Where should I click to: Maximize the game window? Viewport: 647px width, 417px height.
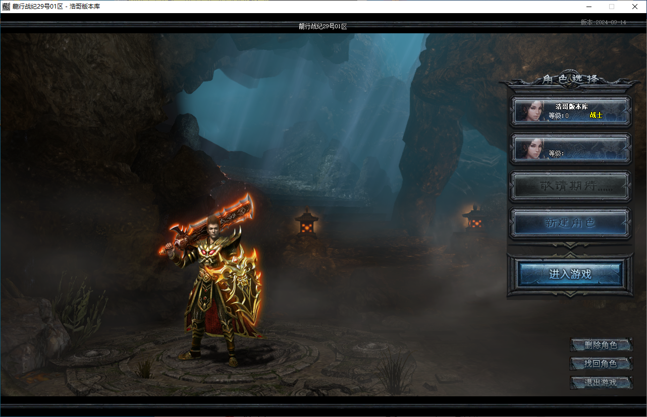click(x=612, y=7)
